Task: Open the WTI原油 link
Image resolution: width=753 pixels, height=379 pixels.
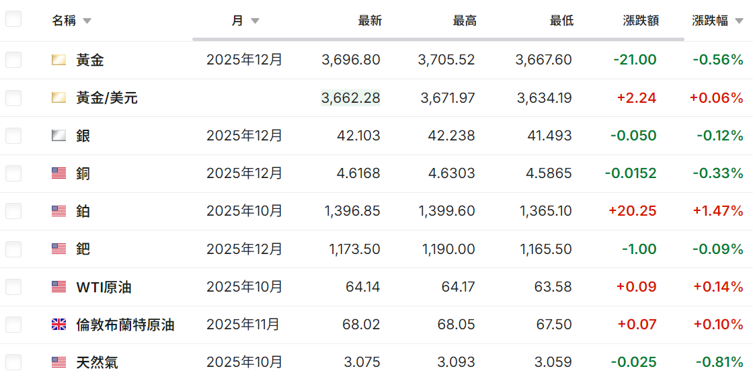Action: (x=104, y=287)
